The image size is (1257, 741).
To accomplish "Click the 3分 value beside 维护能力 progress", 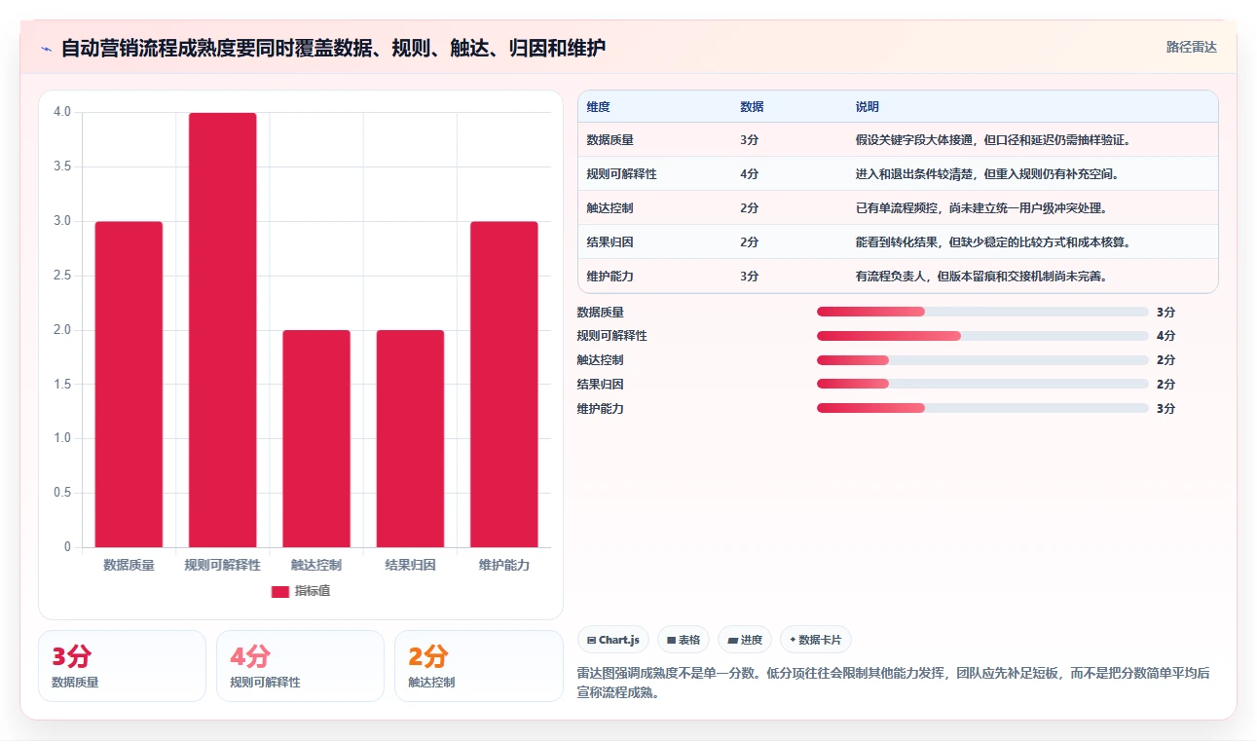I will pos(1166,408).
